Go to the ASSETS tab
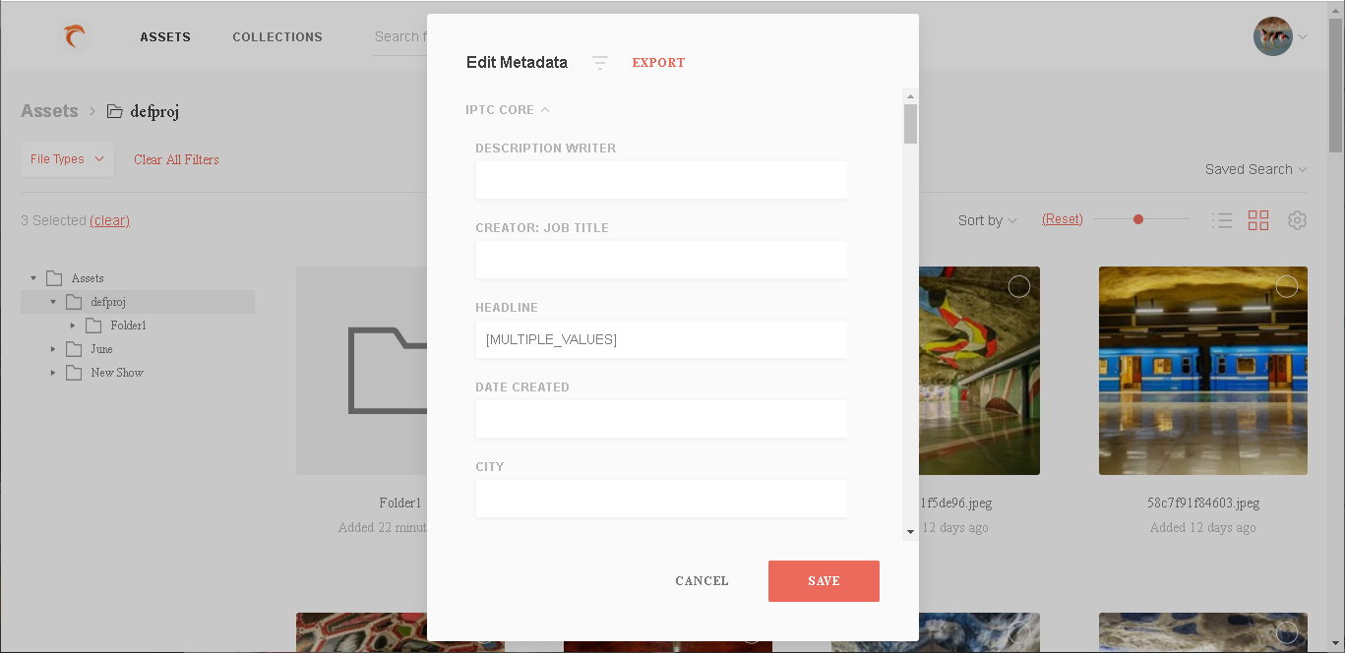Image resolution: width=1345 pixels, height=653 pixels. click(x=165, y=37)
